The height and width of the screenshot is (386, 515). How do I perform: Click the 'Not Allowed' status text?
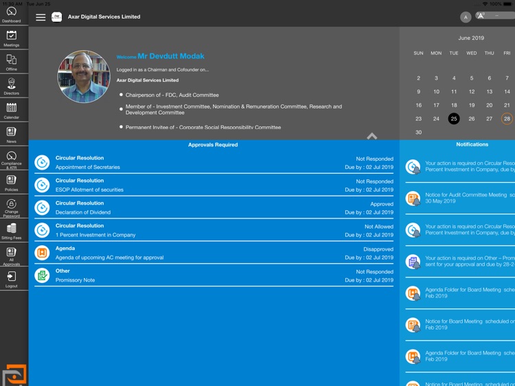[x=378, y=227]
